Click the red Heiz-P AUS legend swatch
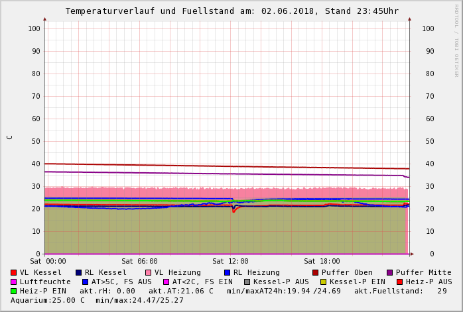This screenshot has height=312, width=463. (399, 282)
